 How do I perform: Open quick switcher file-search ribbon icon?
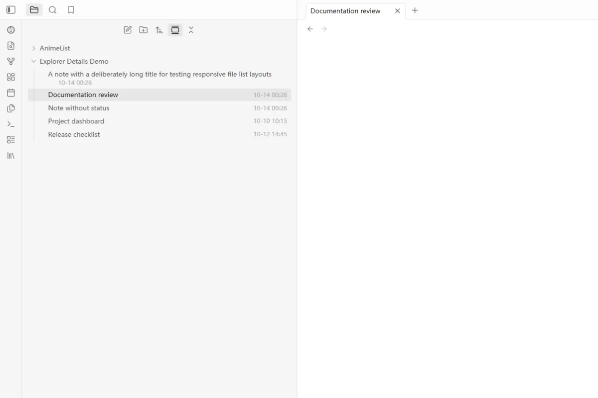point(11,46)
